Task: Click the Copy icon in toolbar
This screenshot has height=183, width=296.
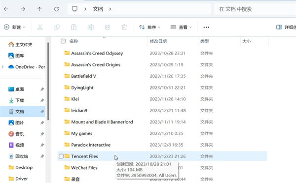Action: (x=57, y=27)
